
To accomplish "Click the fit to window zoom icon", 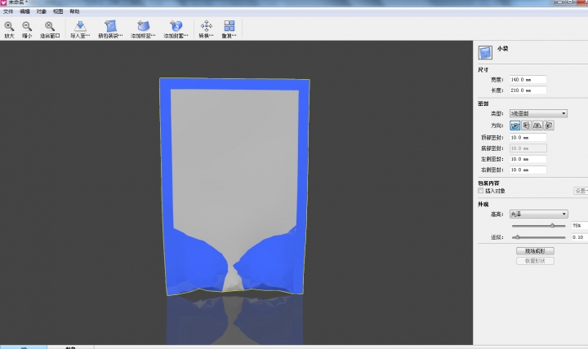I will point(50,27).
